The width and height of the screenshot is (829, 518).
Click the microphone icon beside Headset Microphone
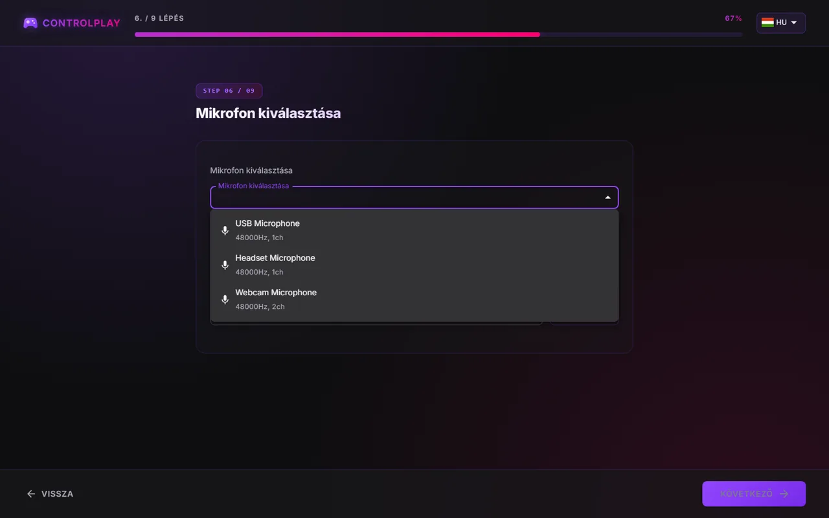tap(225, 265)
